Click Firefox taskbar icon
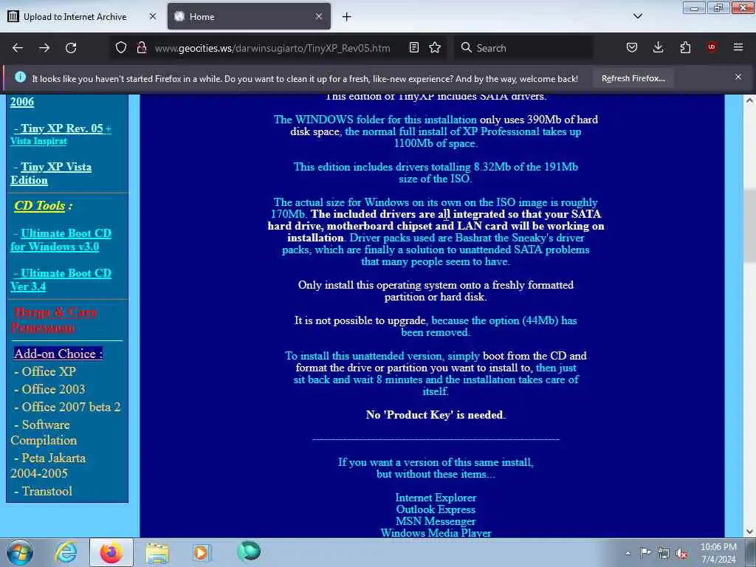The width and height of the screenshot is (756, 567). [111, 552]
